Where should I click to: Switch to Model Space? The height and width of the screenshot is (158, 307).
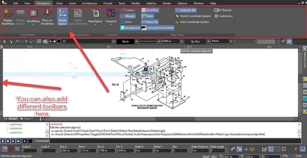tap(62, 17)
